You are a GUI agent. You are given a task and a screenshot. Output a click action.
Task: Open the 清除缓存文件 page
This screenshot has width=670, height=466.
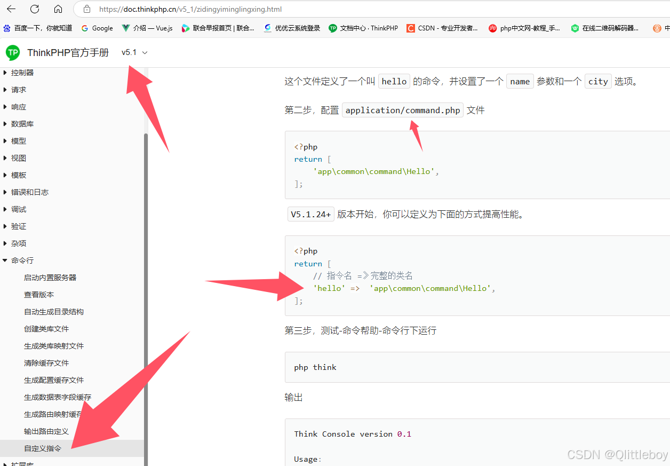click(x=46, y=363)
